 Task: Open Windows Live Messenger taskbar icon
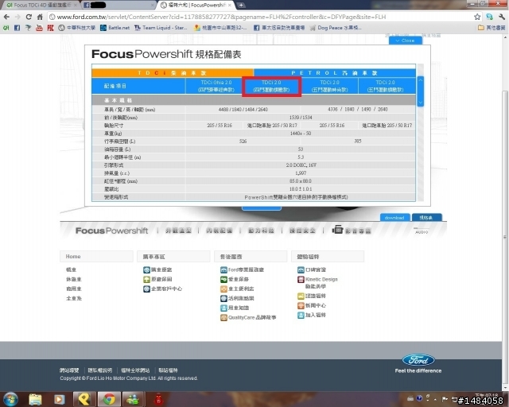click(x=133, y=399)
